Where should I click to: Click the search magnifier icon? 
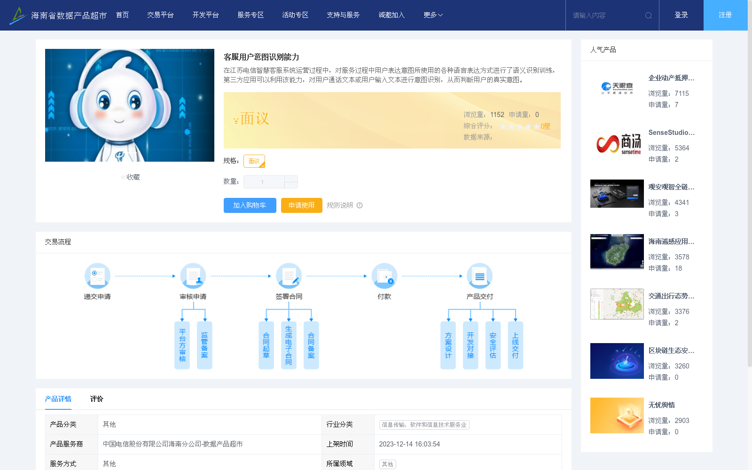pos(649,16)
